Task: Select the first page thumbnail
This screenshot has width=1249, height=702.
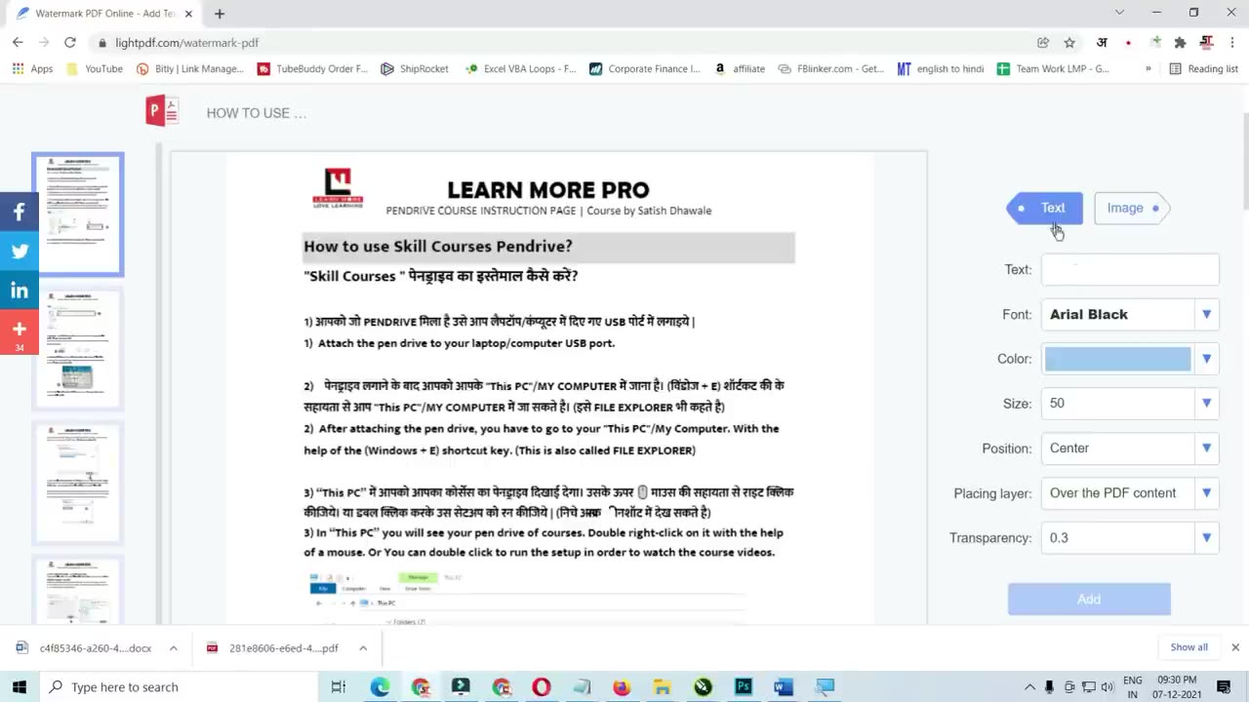Action: click(78, 214)
